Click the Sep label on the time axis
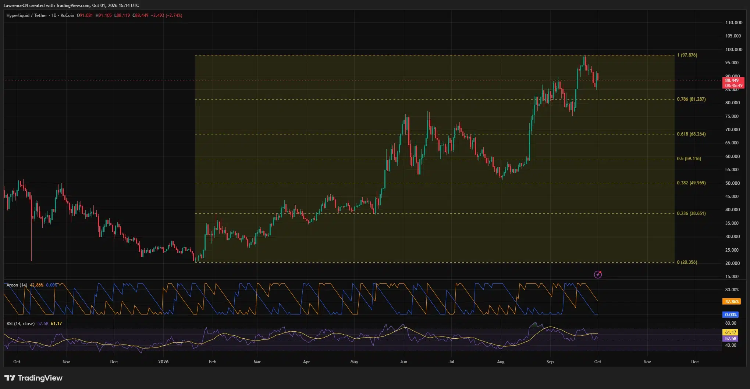This screenshot has width=750, height=389. (550, 362)
